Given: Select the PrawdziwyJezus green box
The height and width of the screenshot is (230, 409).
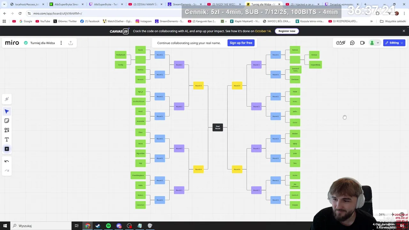Looking at the screenshot, I should [138, 175].
